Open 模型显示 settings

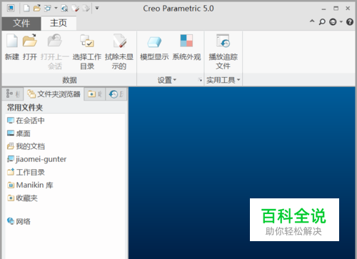[154, 47]
